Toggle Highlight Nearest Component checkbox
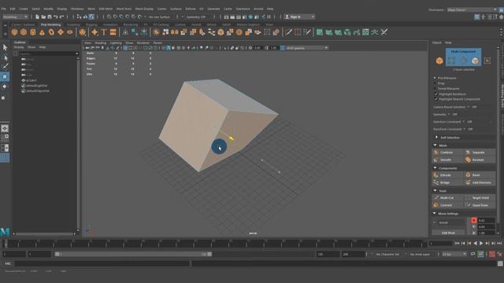504x283 pixels. tap(436, 99)
